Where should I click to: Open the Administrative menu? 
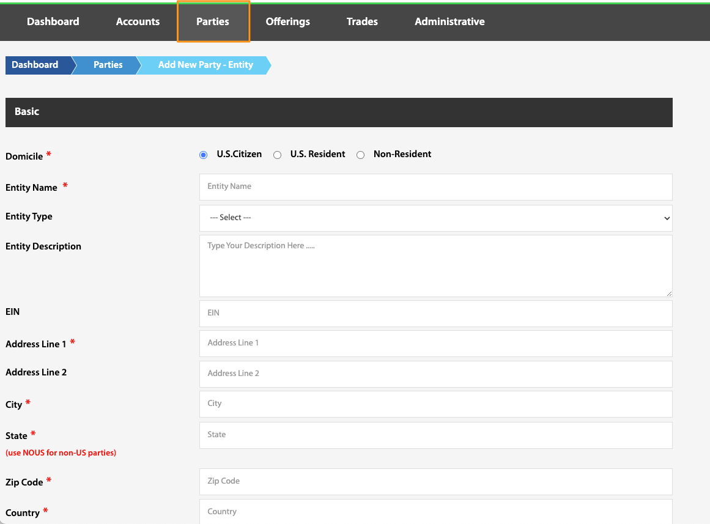449,21
